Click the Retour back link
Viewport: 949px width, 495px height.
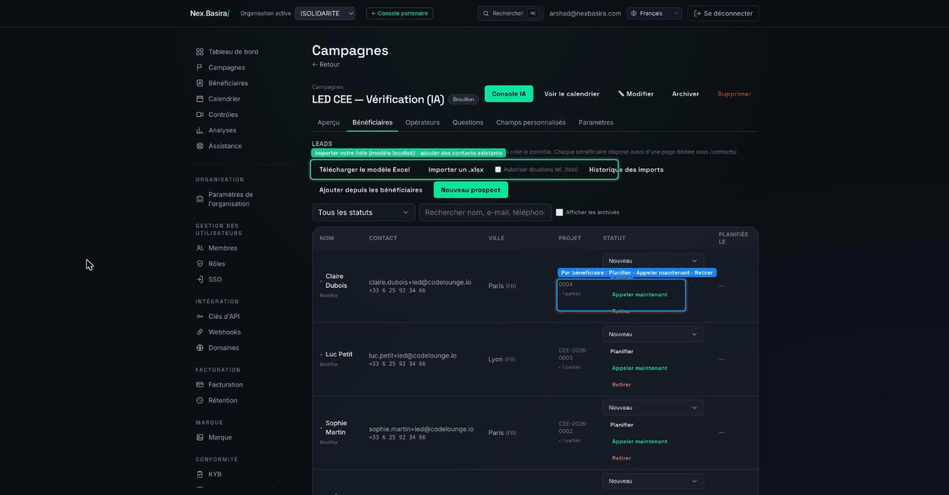[326, 64]
